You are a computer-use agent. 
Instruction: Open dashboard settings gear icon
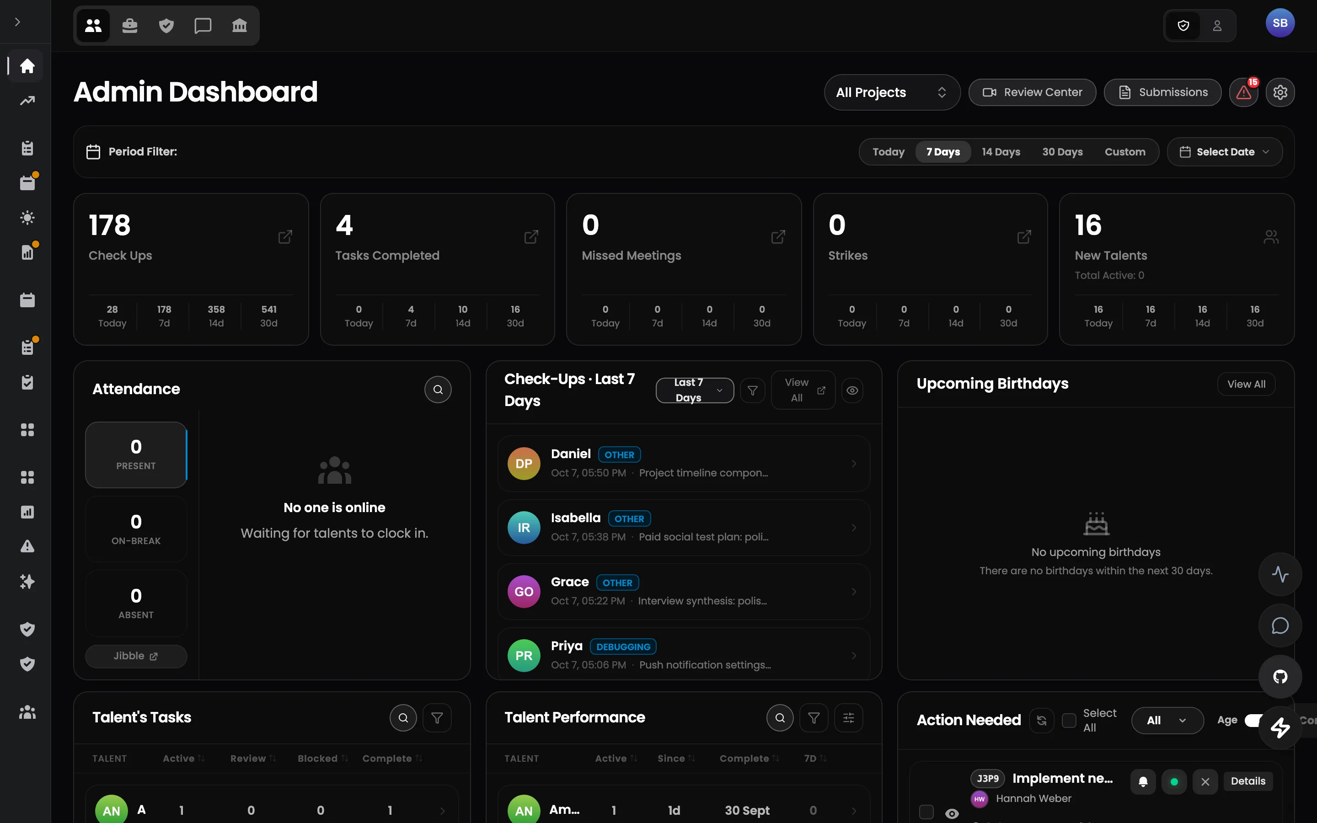point(1280,92)
